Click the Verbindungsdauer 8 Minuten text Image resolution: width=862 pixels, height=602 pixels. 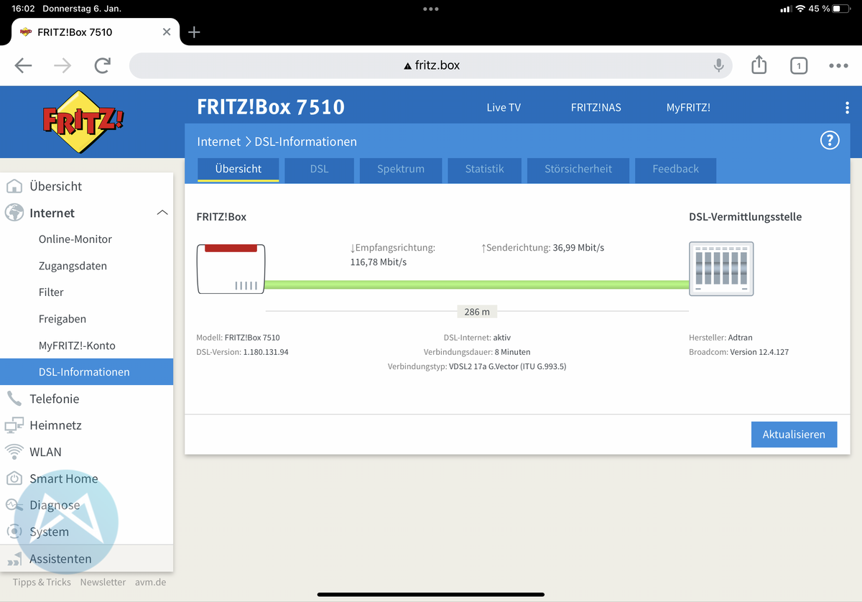(x=477, y=352)
